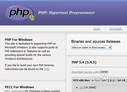Image resolution: width=127 pixels, height=92 pixels.
Task: Click PHP: Hypertext Preprocessor title
Action: click(x=67, y=13)
